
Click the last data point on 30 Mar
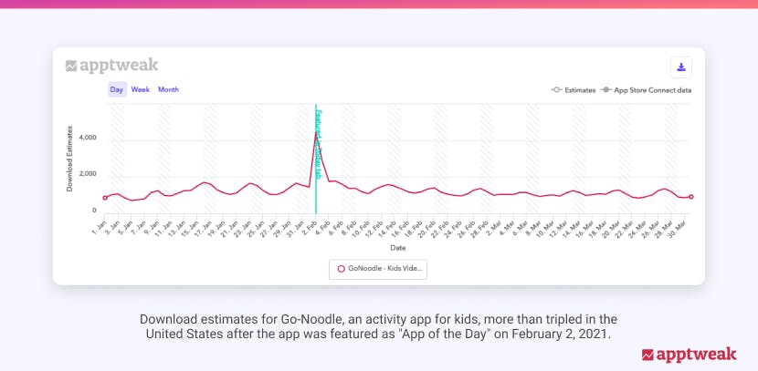pos(690,197)
